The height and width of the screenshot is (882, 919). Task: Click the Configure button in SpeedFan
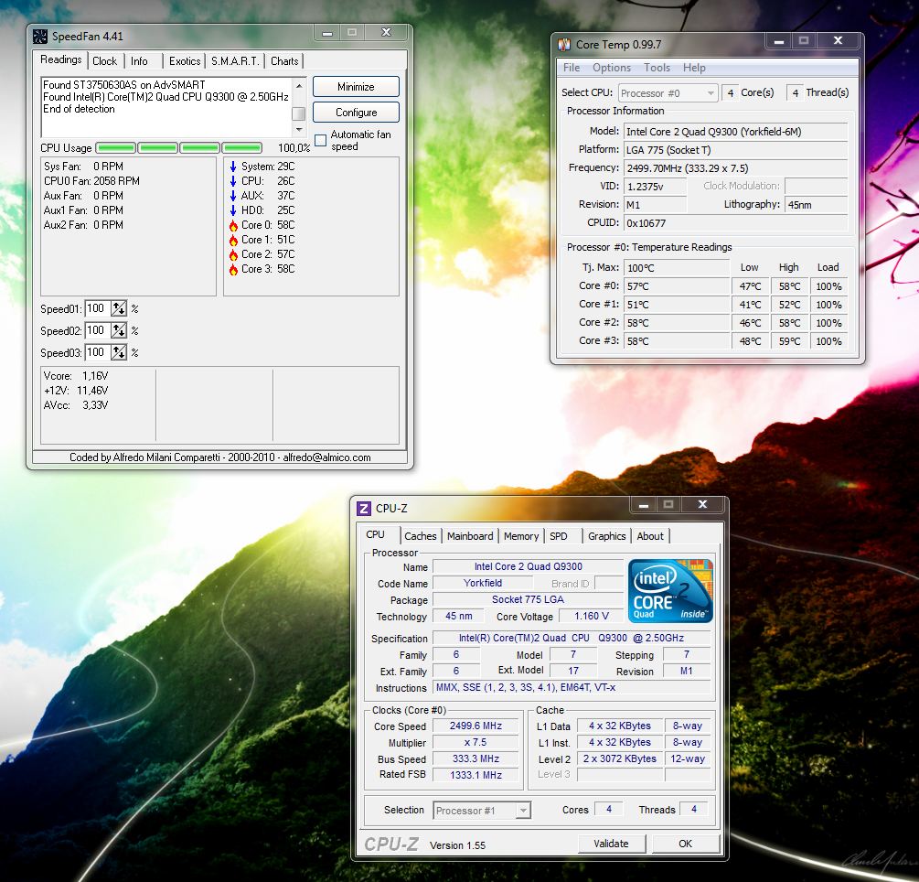(x=356, y=113)
